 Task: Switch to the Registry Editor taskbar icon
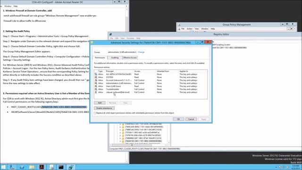71,167
